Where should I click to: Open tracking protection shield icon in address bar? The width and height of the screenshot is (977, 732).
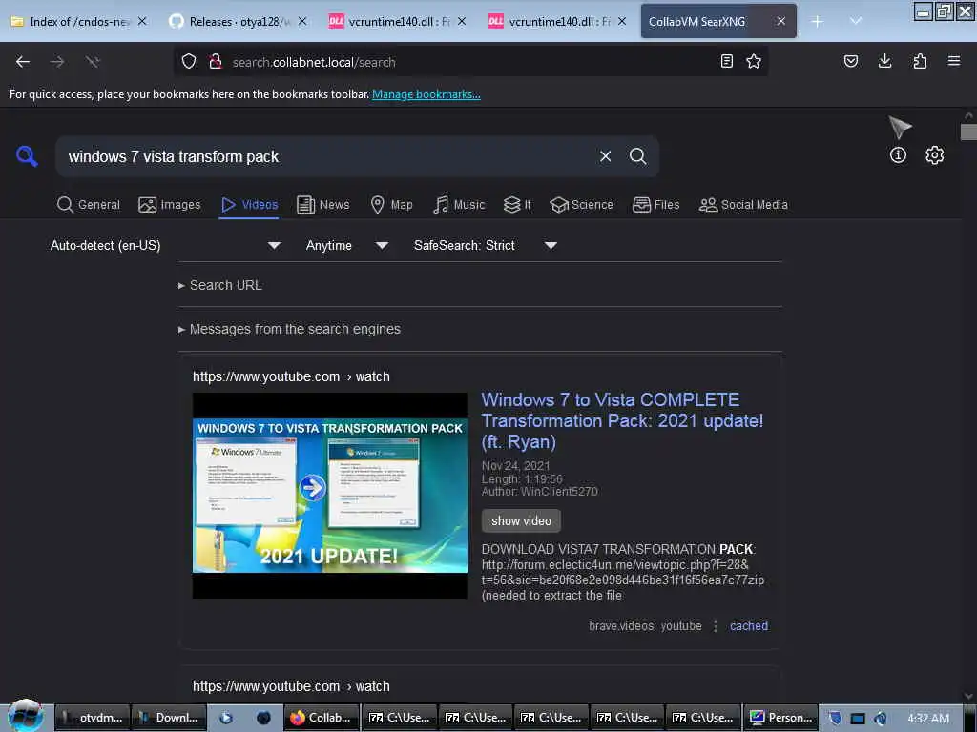pos(189,62)
